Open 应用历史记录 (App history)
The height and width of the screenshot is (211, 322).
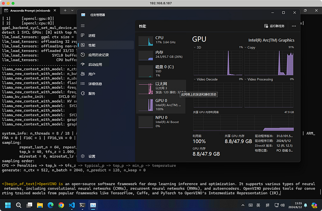coord(106,55)
